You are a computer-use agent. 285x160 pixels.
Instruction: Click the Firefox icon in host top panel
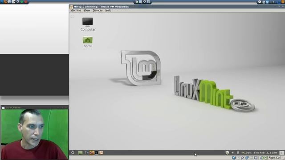6,2
